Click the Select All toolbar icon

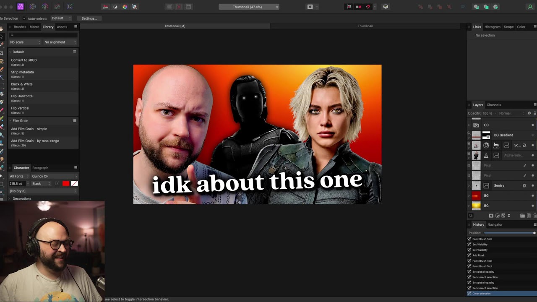[x=169, y=7]
